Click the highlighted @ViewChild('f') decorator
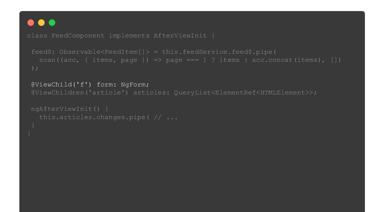The width and height of the screenshot is (378, 212). 61,85
